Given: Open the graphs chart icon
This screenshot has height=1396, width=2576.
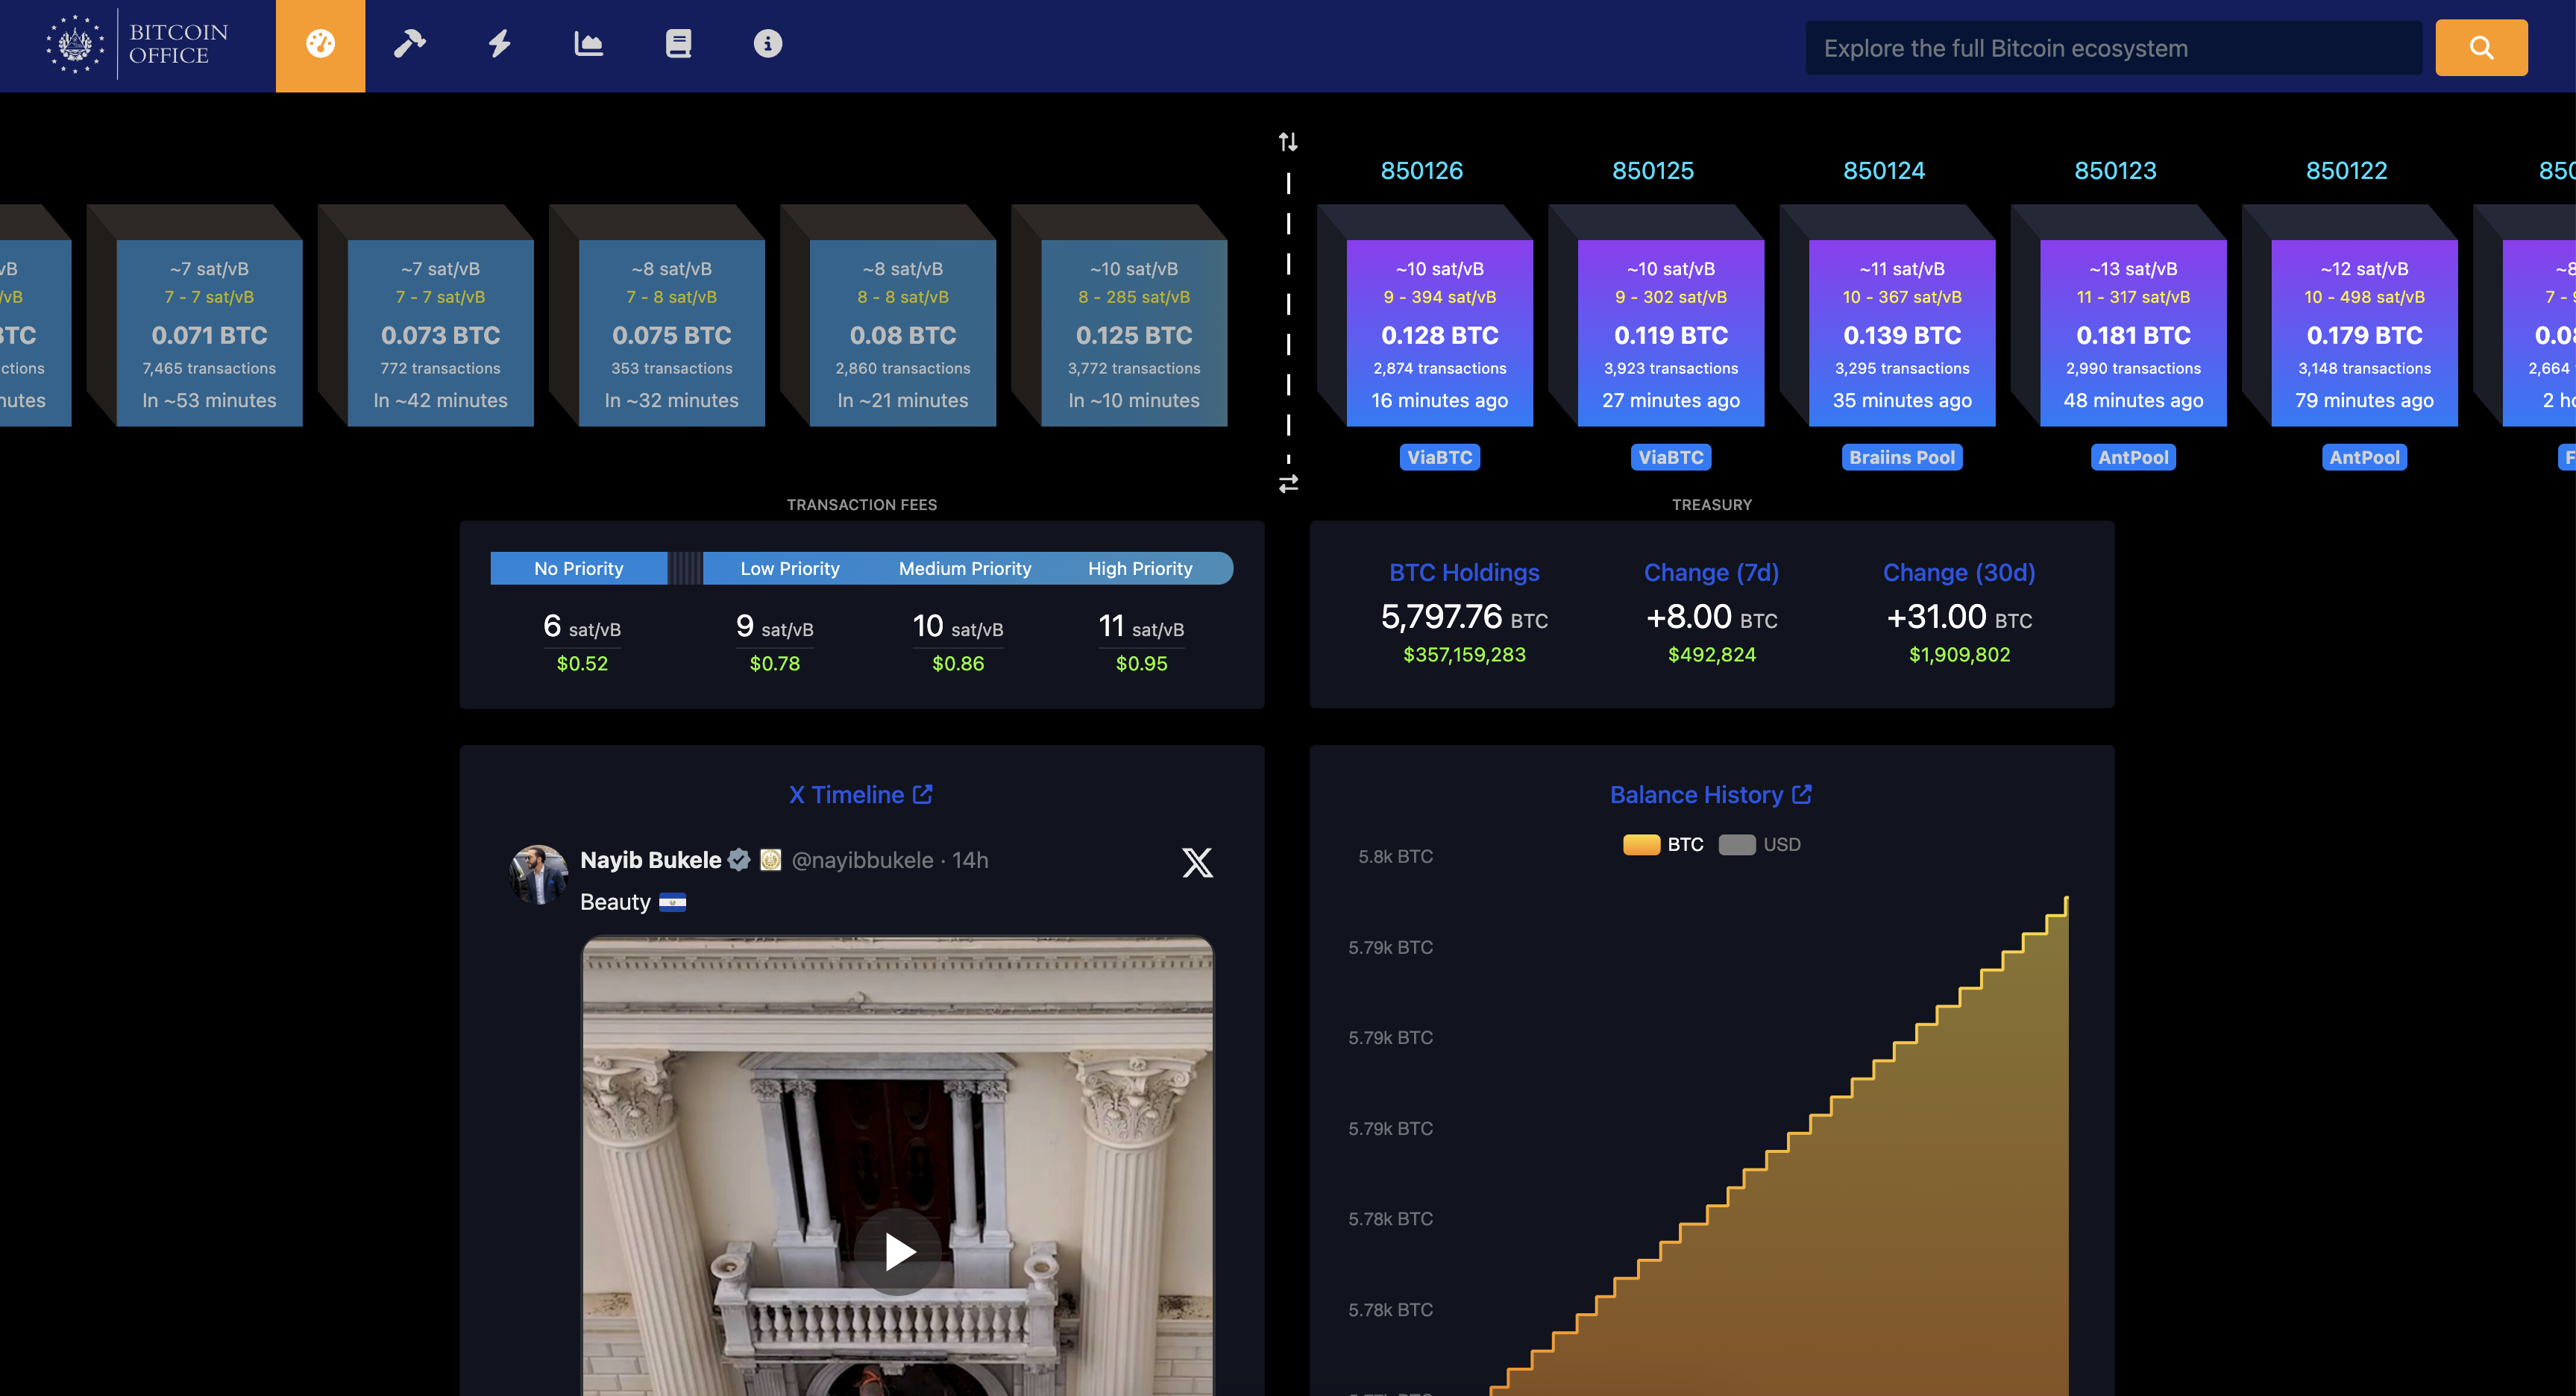Looking at the screenshot, I should pos(588,45).
